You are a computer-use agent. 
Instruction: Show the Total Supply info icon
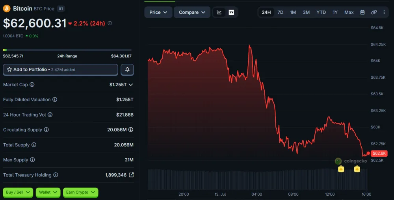[34, 145]
